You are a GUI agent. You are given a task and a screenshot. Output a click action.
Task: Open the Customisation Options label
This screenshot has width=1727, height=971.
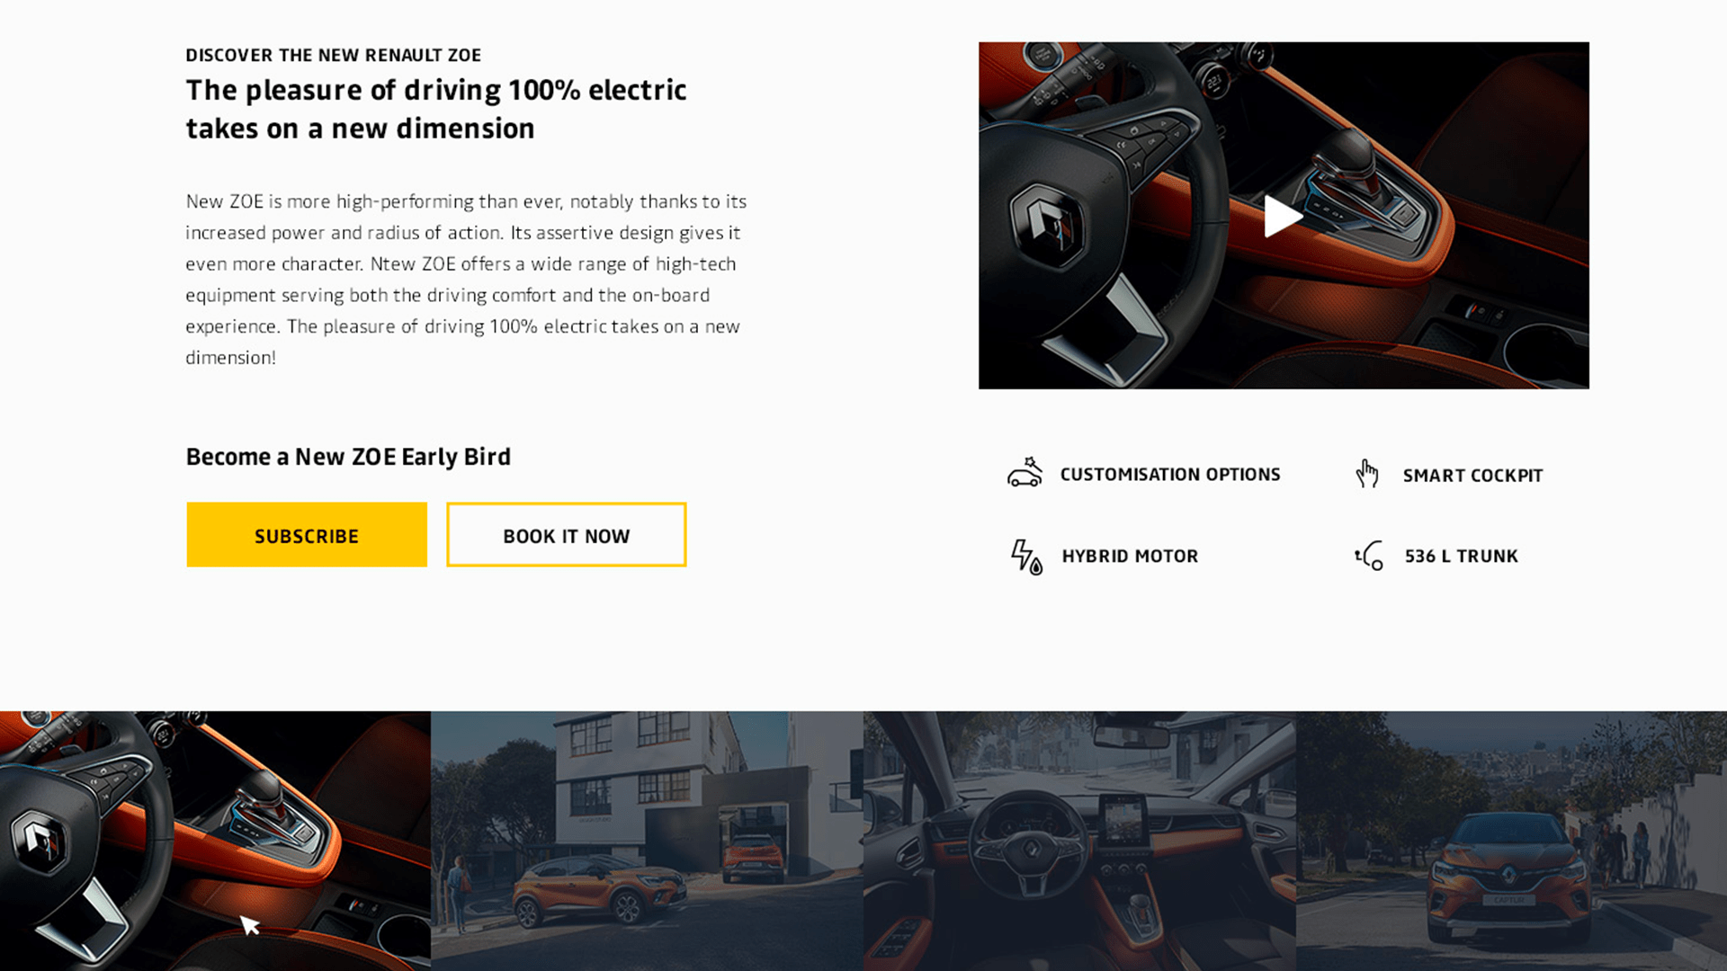[x=1170, y=475]
